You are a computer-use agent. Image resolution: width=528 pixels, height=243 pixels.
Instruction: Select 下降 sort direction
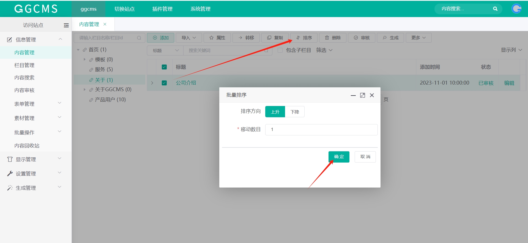(x=295, y=112)
